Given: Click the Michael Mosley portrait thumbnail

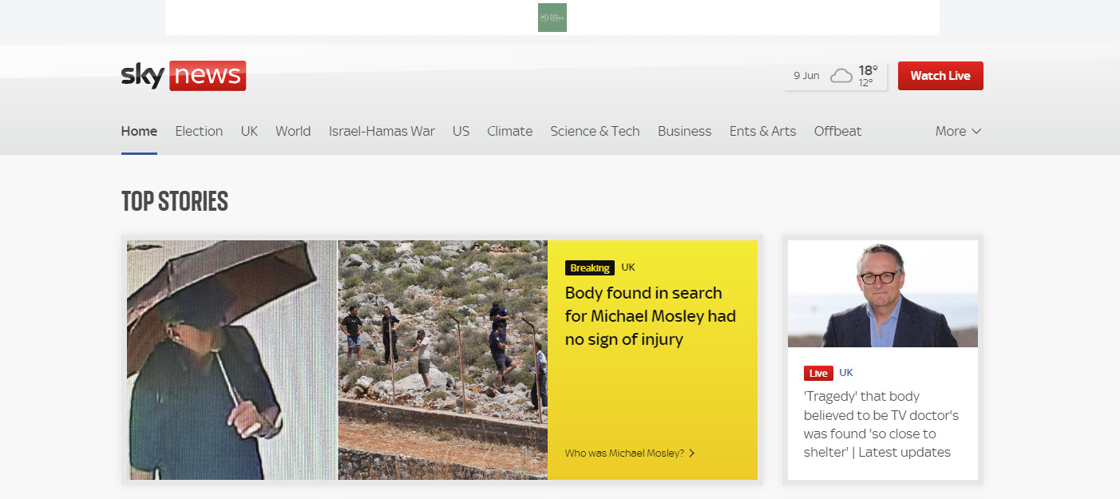Looking at the screenshot, I should coord(882,294).
